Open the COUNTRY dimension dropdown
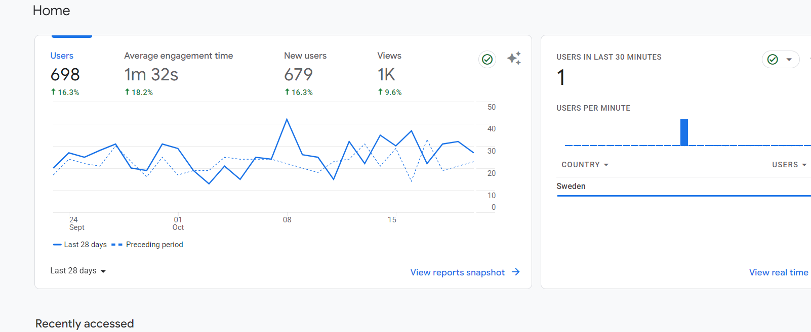The height and width of the screenshot is (332, 811). [585, 165]
